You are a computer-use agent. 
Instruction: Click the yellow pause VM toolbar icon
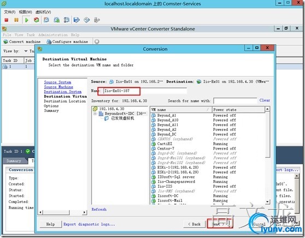[x=16, y=20]
